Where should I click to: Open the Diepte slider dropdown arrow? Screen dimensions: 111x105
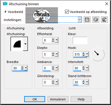(x=56, y=54)
